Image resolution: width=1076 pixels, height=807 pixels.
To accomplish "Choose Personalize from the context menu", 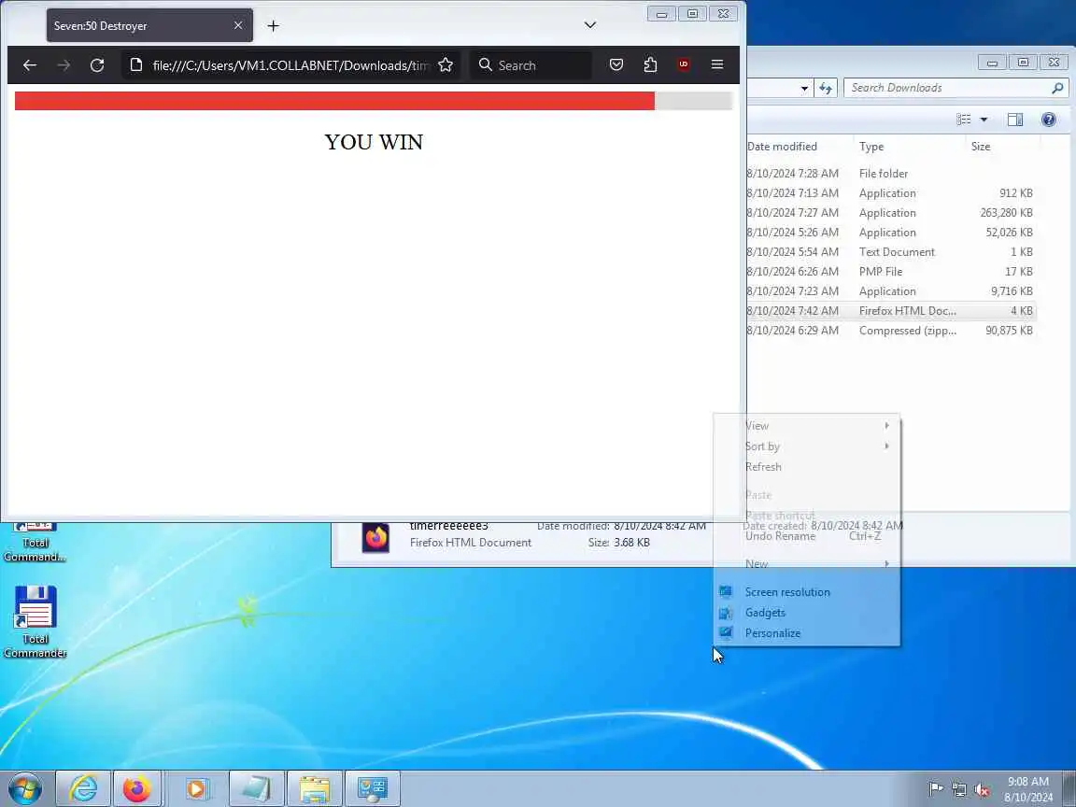I will (807, 632).
